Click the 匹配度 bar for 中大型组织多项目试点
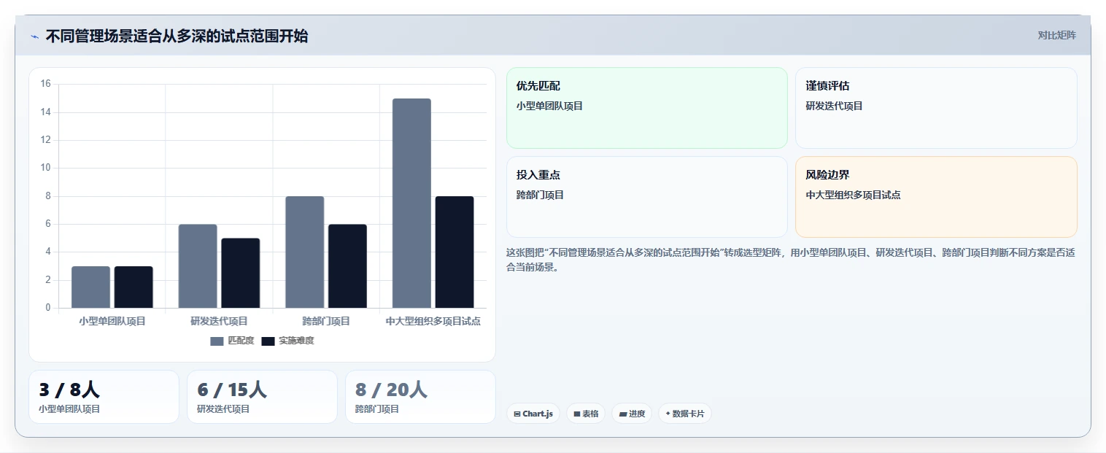Viewport: 1106px width, 453px height. pos(411,204)
